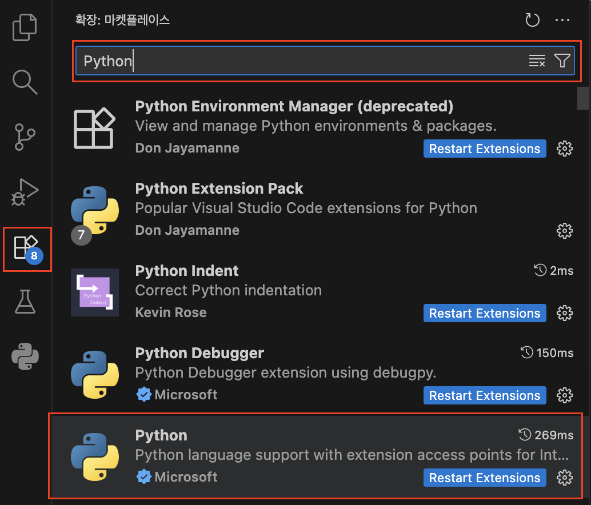This screenshot has width=591, height=505.
Task: Open gear menu for Python Environment Manager
Action: point(564,149)
